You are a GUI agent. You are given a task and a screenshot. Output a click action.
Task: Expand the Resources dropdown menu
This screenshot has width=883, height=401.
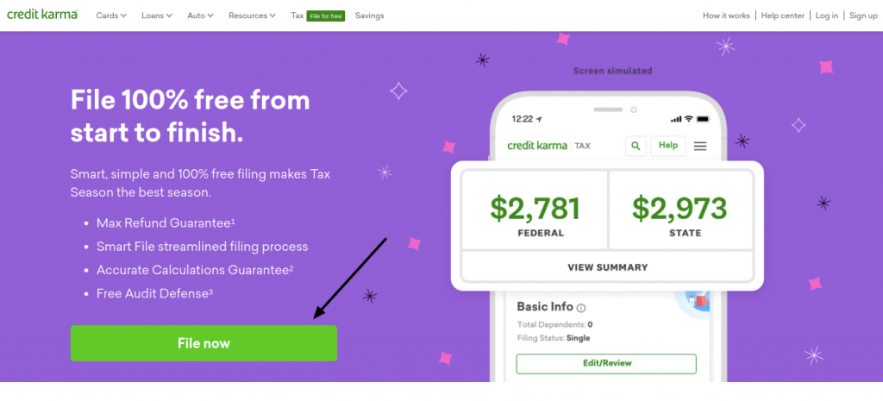253,16
